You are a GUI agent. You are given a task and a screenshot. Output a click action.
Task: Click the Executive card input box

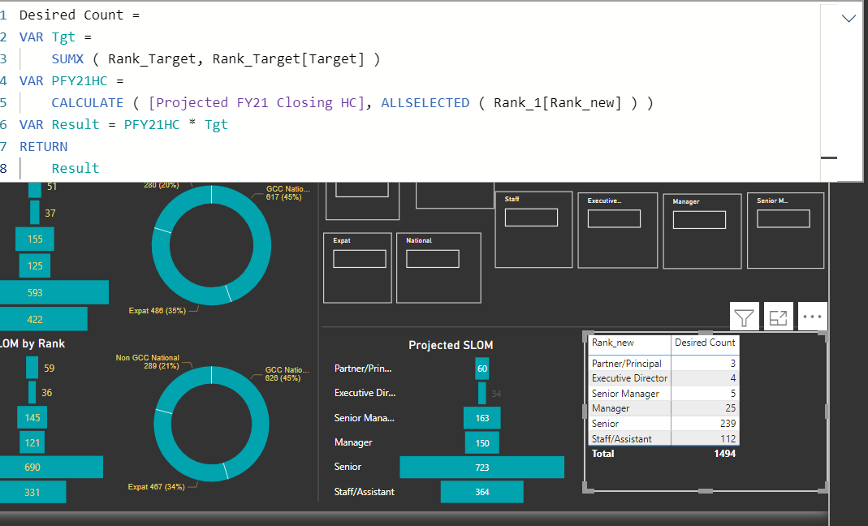(x=615, y=218)
